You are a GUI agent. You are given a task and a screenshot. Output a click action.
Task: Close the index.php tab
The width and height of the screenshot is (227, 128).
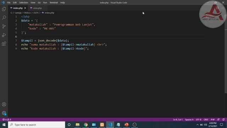click(x=25, y=8)
